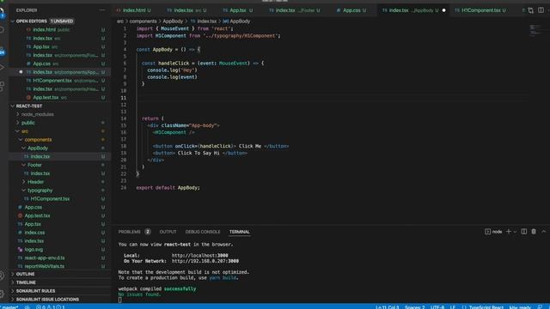Open the 192.168.0.207:3000 network link
The image size is (550, 309).
205,261
